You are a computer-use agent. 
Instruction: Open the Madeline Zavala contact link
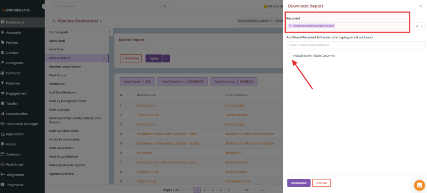click(238, 181)
